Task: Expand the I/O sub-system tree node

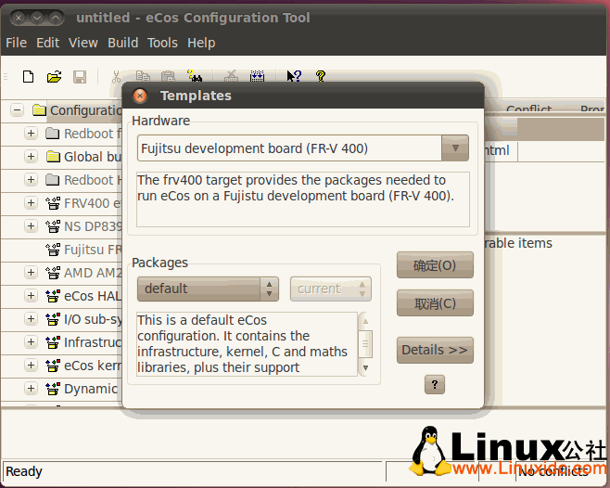Action: [x=31, y=319]
